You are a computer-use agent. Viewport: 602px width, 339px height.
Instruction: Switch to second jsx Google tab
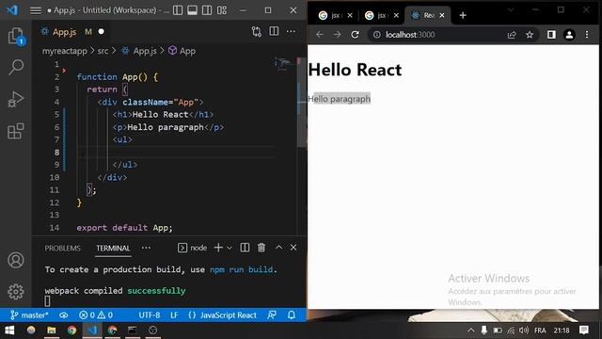382,15
